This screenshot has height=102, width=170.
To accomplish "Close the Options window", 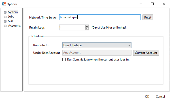I will (x=164, y=4).
